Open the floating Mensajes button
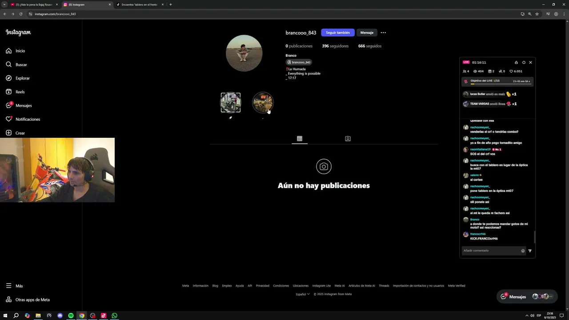Viewport: 569px width, 320px height. pos(526,296)
